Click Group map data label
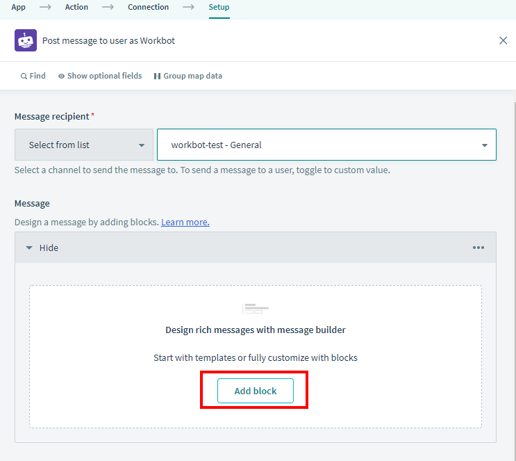 click(193, 76)
